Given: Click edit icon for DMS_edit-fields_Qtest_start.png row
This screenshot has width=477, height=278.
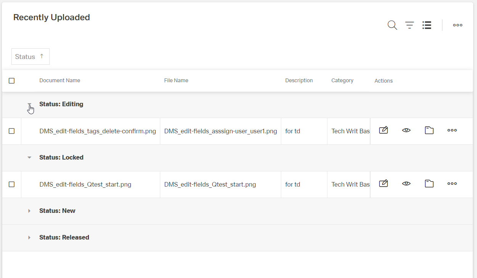Looking at the screenshot, I should tap(384, 184).
